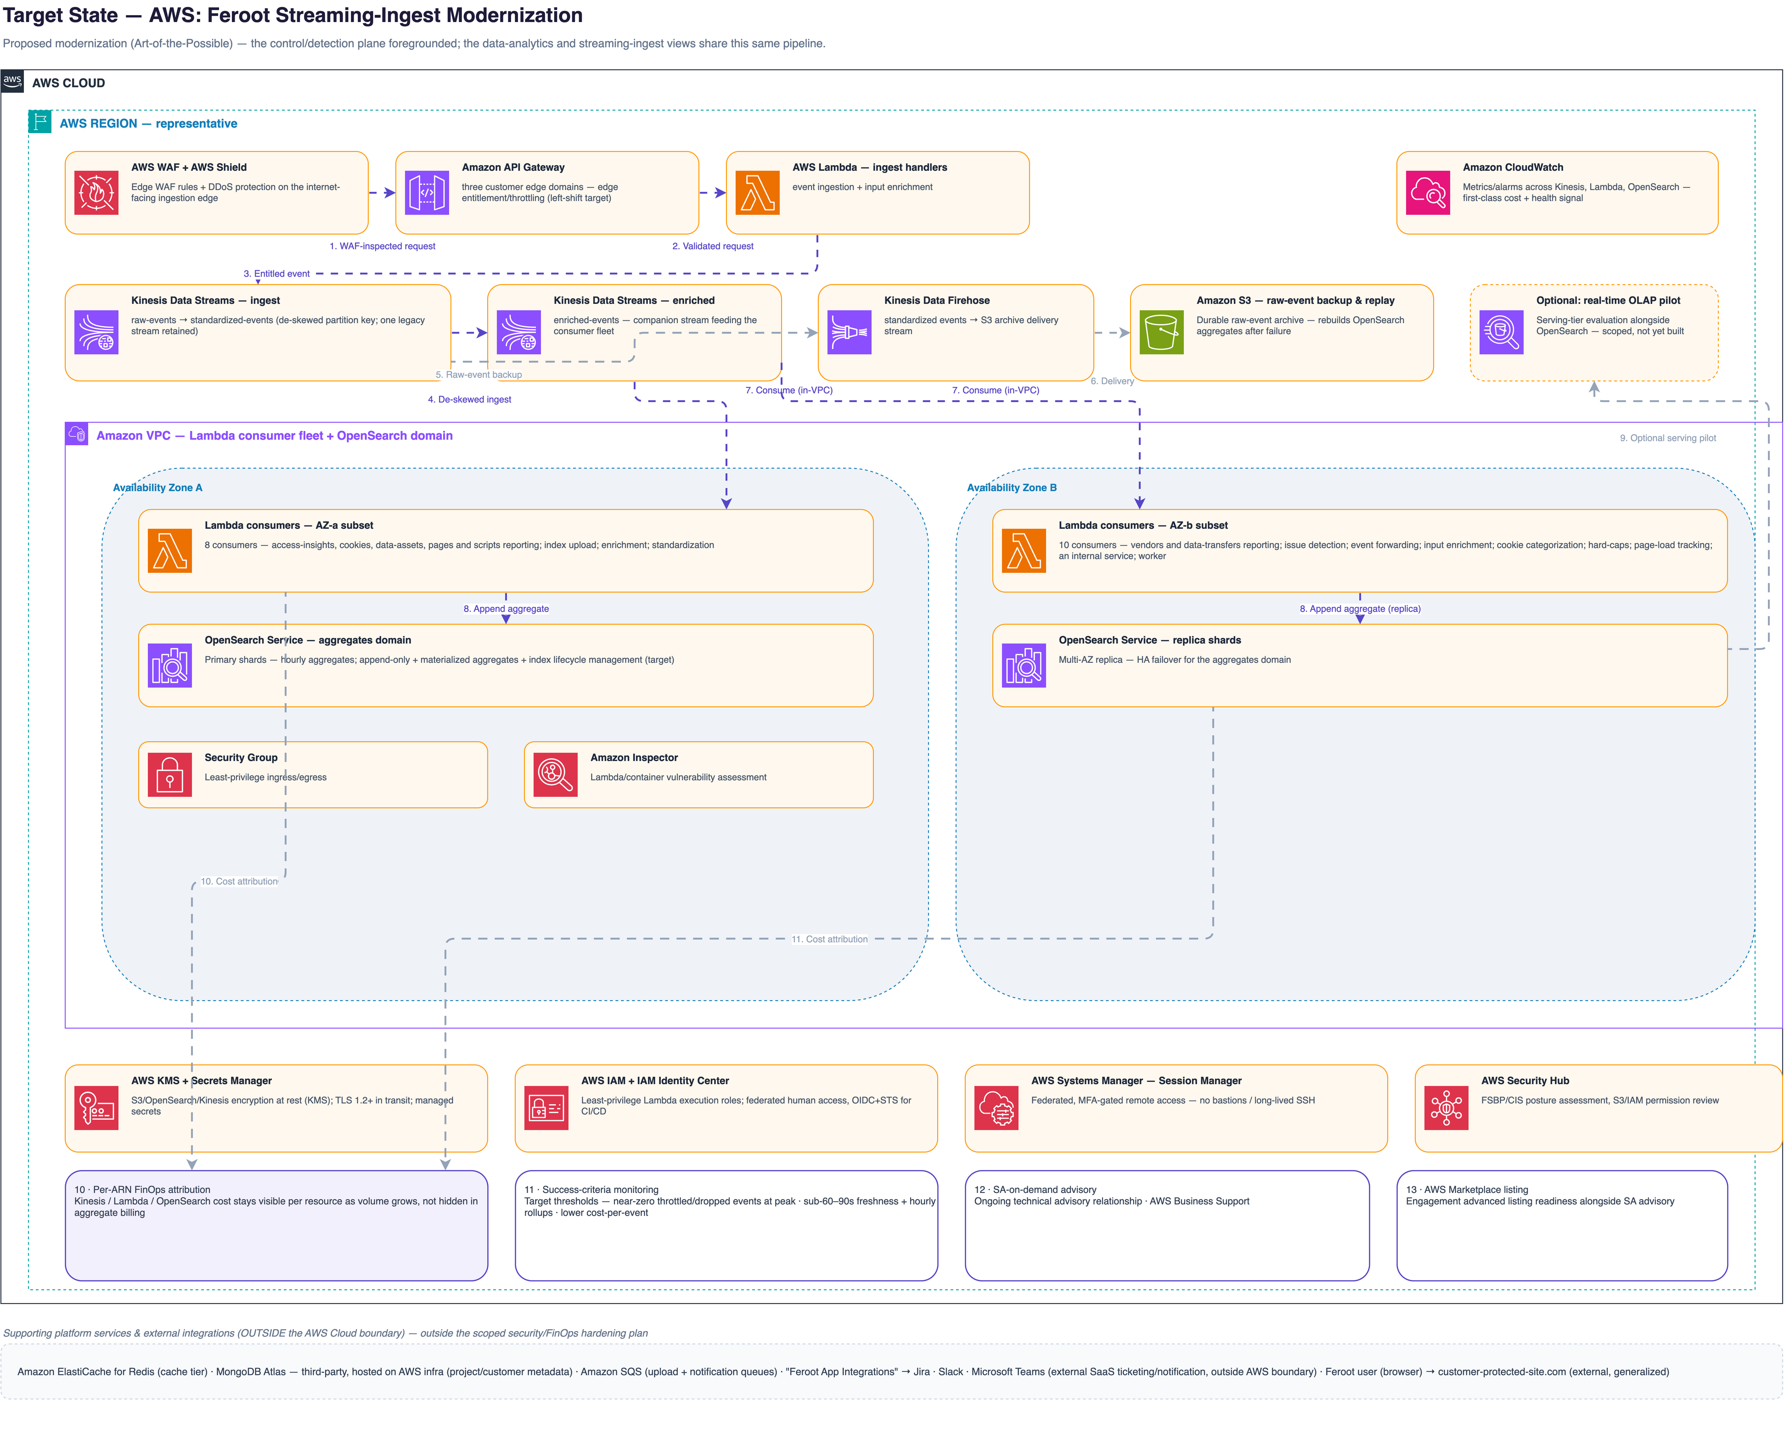Click the AWS Marketplace listing card
This screenshot has width=1784, height=1444.
(1562, 1226)
